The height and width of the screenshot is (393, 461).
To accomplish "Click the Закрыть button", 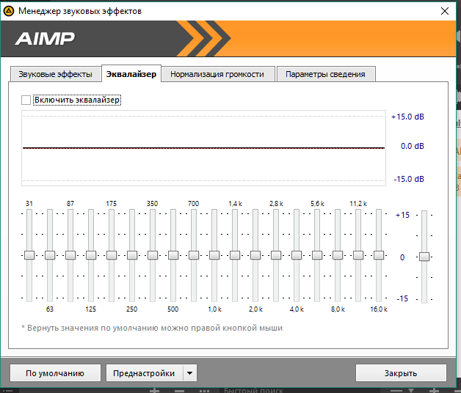I will (401, 373).
